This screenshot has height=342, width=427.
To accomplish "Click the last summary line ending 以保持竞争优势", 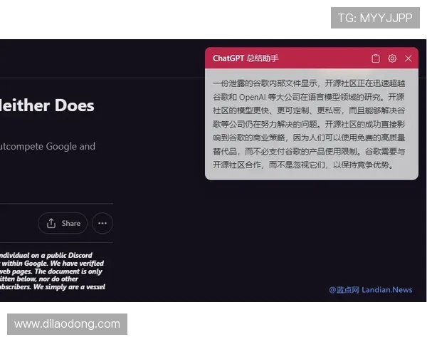I will point(303,165).
